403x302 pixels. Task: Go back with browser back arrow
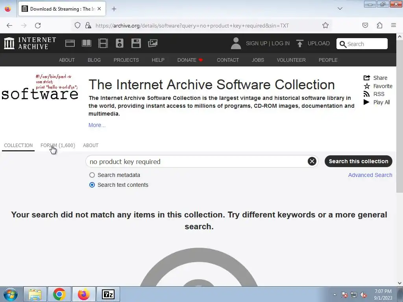(9, 26)
